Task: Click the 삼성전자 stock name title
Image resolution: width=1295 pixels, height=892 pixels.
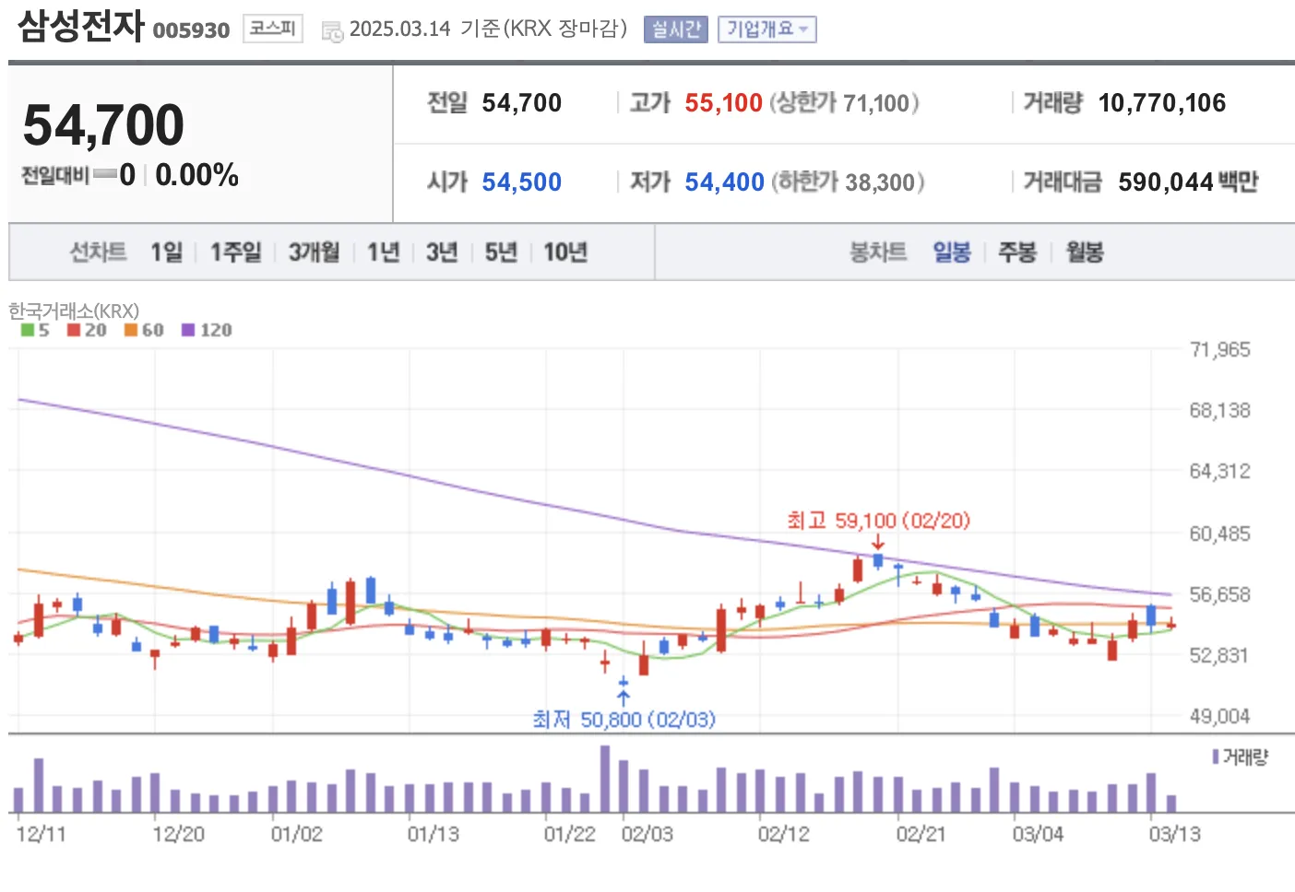Action: click(x=81, y=26)
